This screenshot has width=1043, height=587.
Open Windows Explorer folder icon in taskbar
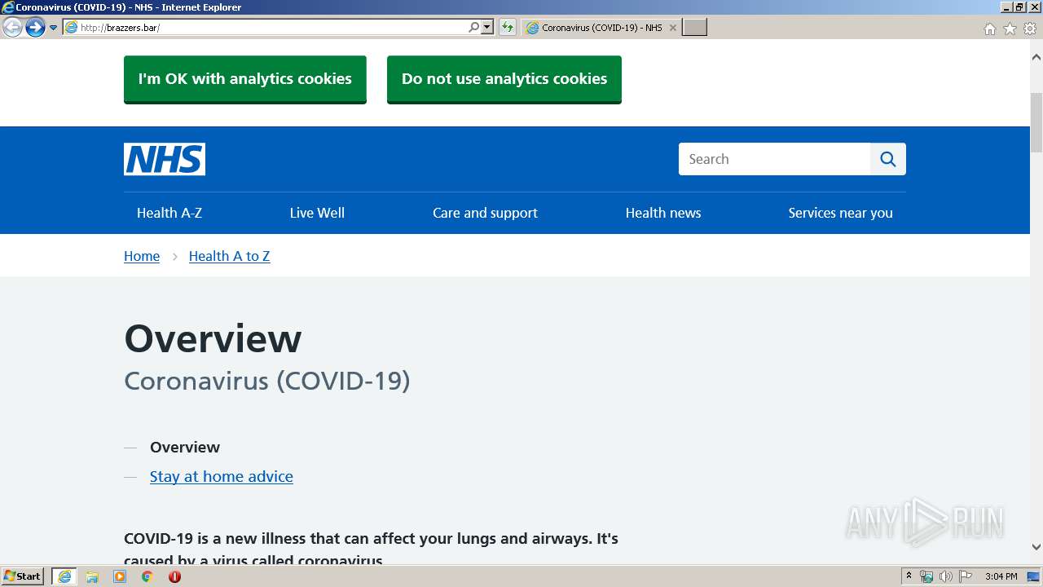[92, 576]
